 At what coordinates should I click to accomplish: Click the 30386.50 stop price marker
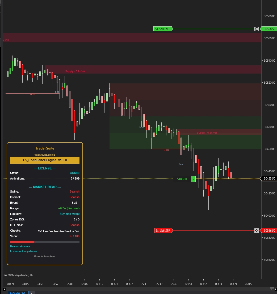pos(269,231)
